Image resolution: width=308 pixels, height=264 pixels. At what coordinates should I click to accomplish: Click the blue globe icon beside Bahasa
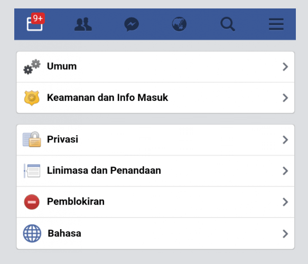32,233
